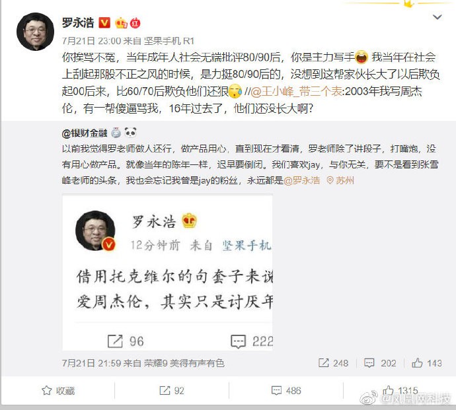Click the red 红 badge icon

[135, 22]
